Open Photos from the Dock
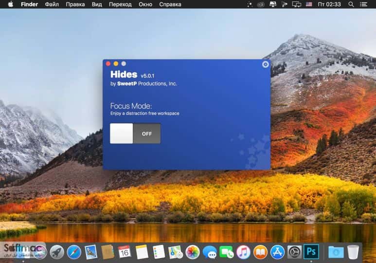This screenshot has width=376, height=263. (x=193, y=252)
